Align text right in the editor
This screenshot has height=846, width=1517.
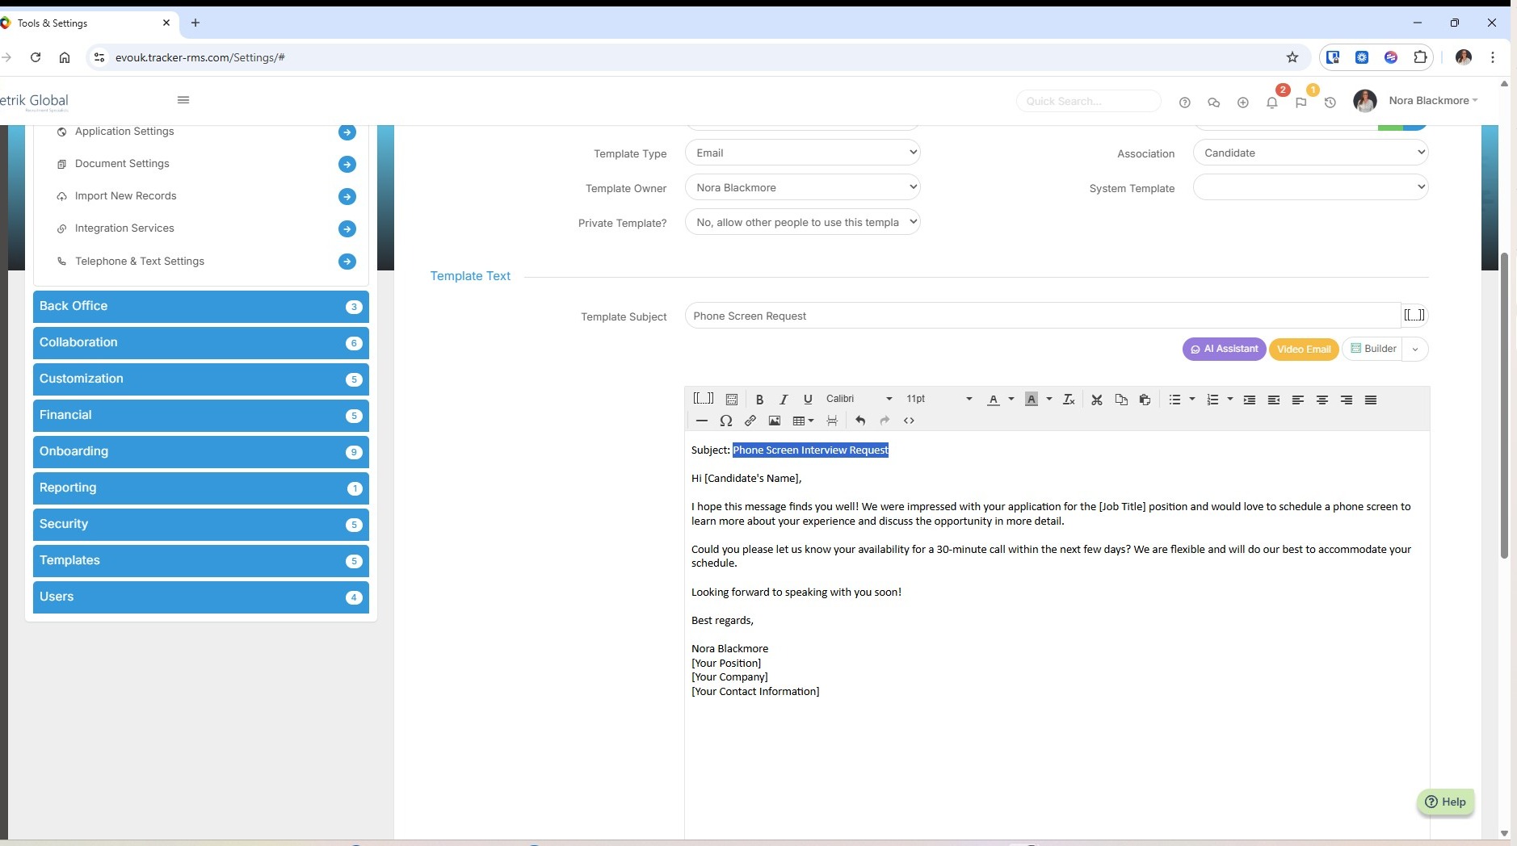[x=1347, y=400]
